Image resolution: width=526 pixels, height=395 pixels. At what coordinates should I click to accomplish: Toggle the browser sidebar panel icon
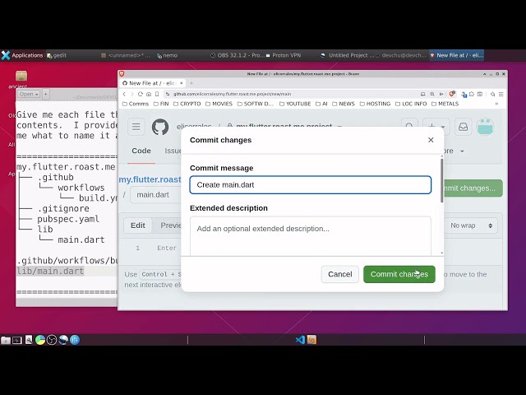(x=480, y=94)
